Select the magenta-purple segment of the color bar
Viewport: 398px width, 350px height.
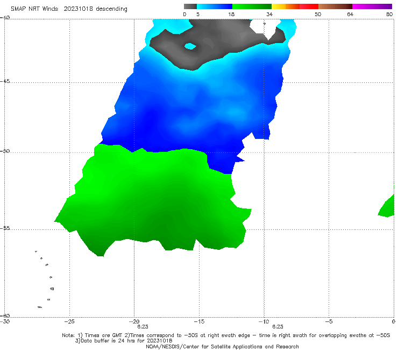coord(372,6)
